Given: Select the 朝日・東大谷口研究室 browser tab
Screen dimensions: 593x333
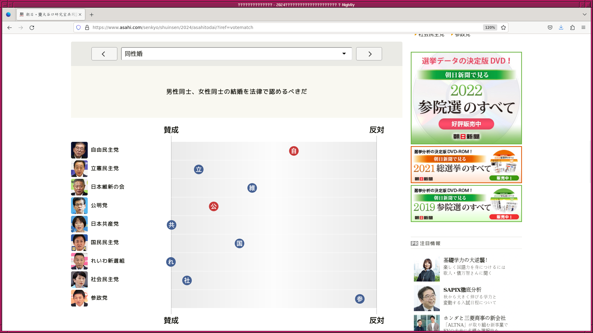Looking at the screenshot, I should (49, 14).
